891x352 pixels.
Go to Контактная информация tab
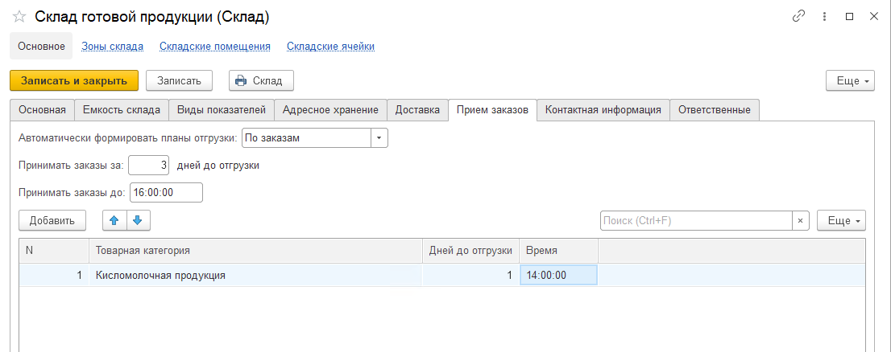[x=603, y=110]
